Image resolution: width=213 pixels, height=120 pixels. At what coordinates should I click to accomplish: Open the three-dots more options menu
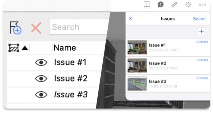click(x=202, y=5)
